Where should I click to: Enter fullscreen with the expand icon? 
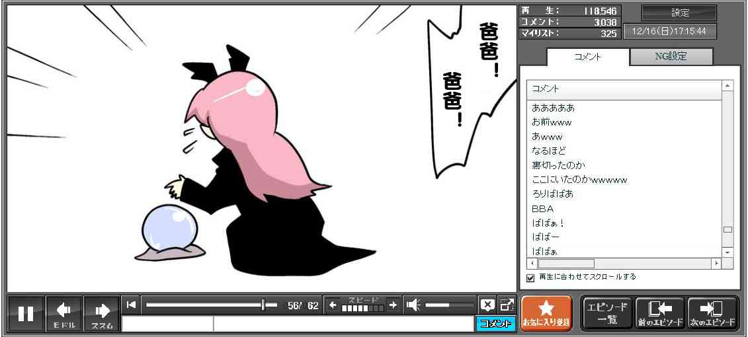[x=507, y=305]
